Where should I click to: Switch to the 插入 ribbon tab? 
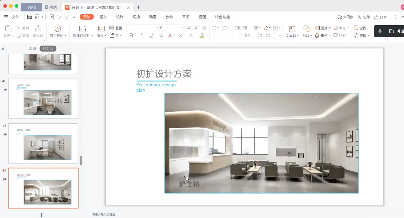coord(103,17)
